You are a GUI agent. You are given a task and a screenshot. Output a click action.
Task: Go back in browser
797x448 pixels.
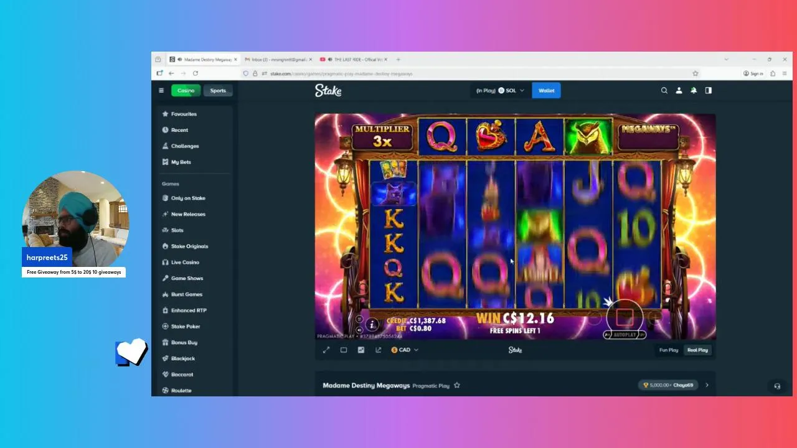171,73
